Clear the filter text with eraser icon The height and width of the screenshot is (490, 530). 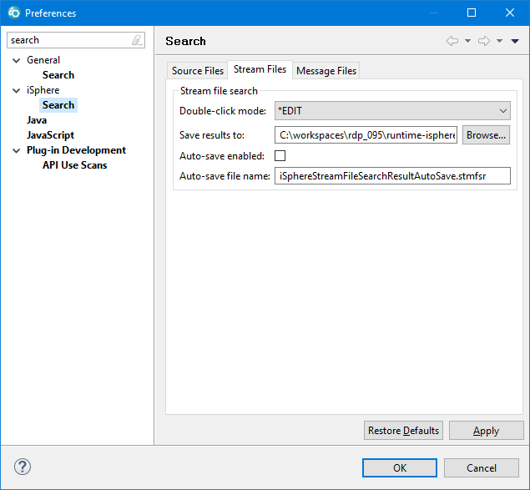click(137, 40)
